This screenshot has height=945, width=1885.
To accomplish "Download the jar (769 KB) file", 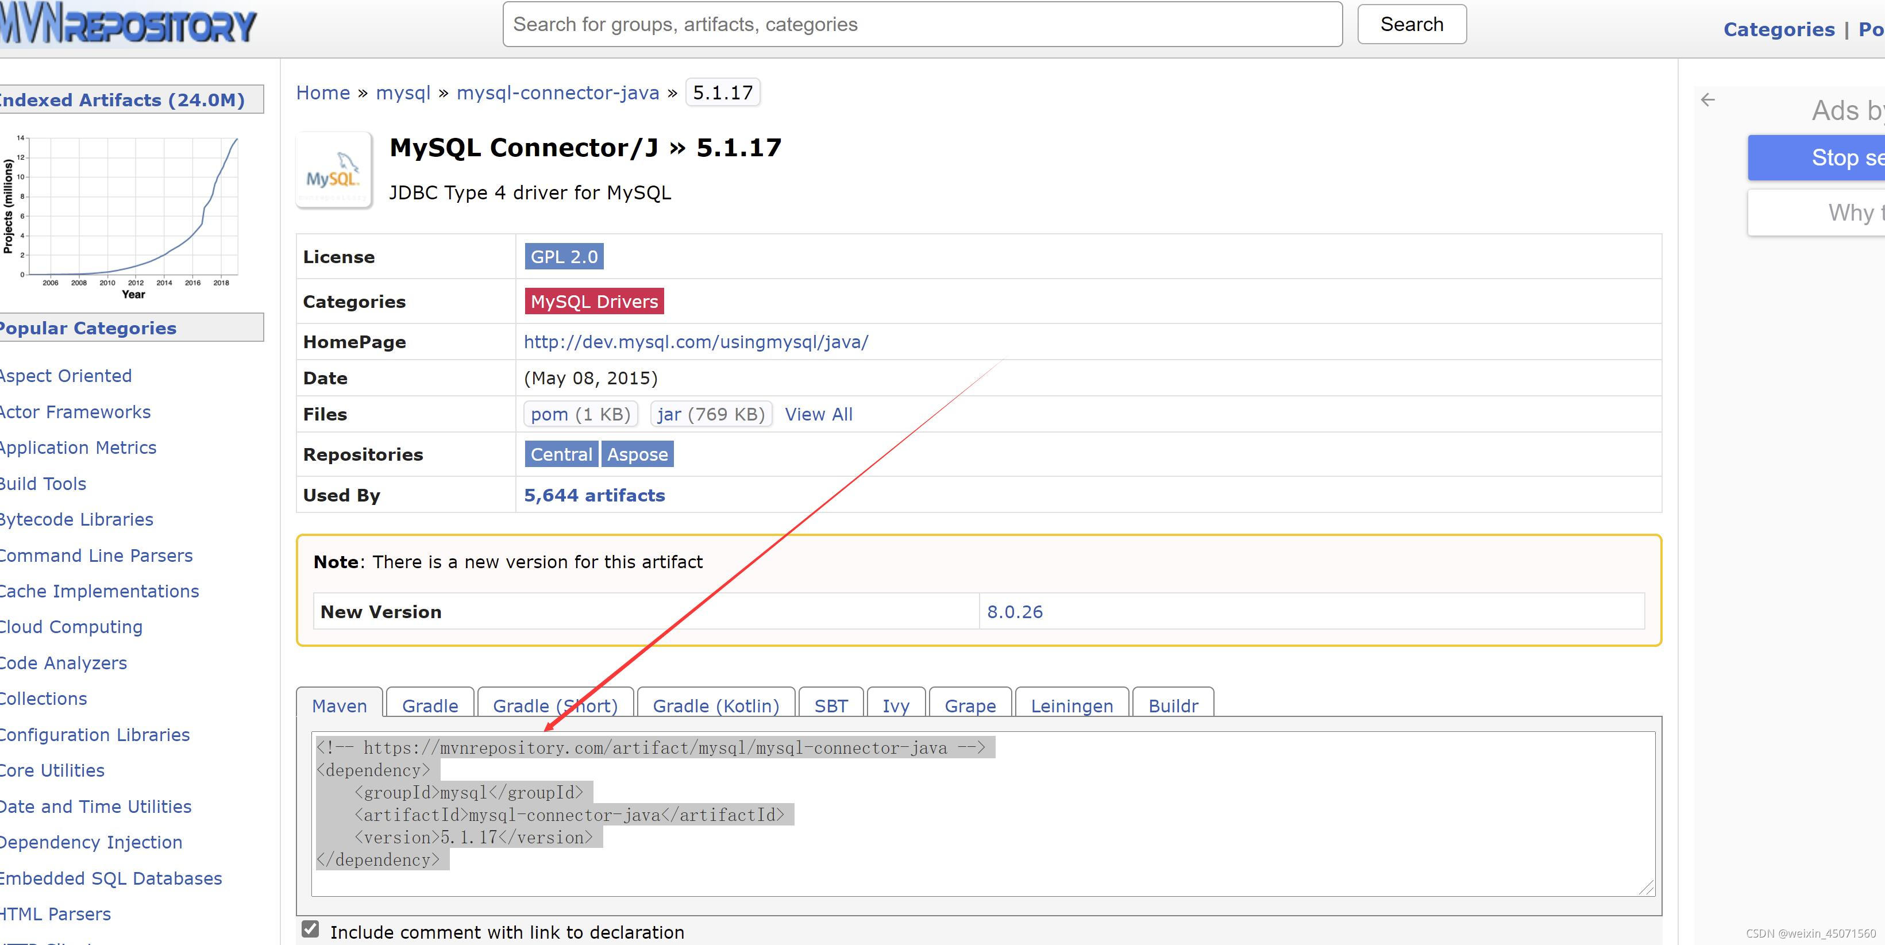I will [711, 414].
